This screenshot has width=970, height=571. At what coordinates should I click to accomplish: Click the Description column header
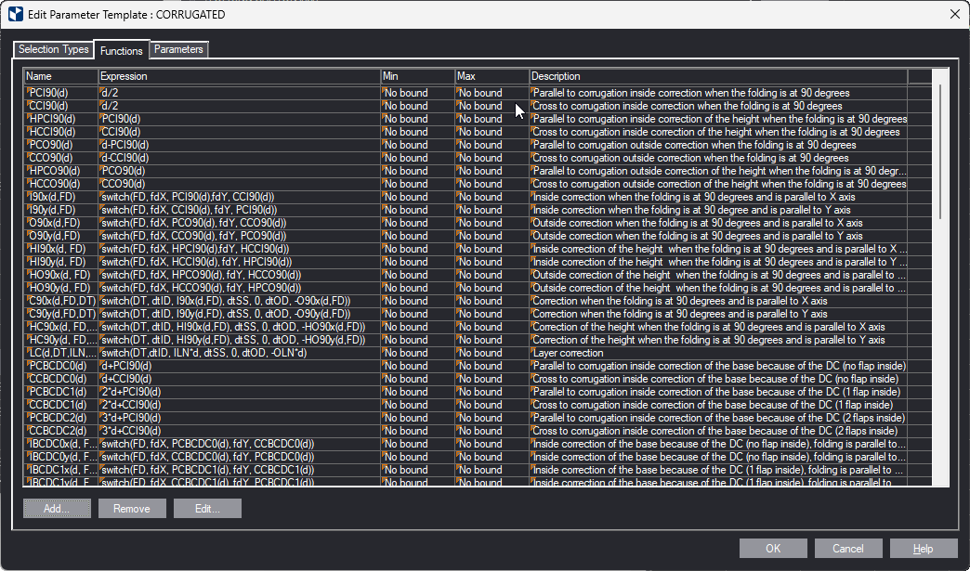[x=717, y=76]
